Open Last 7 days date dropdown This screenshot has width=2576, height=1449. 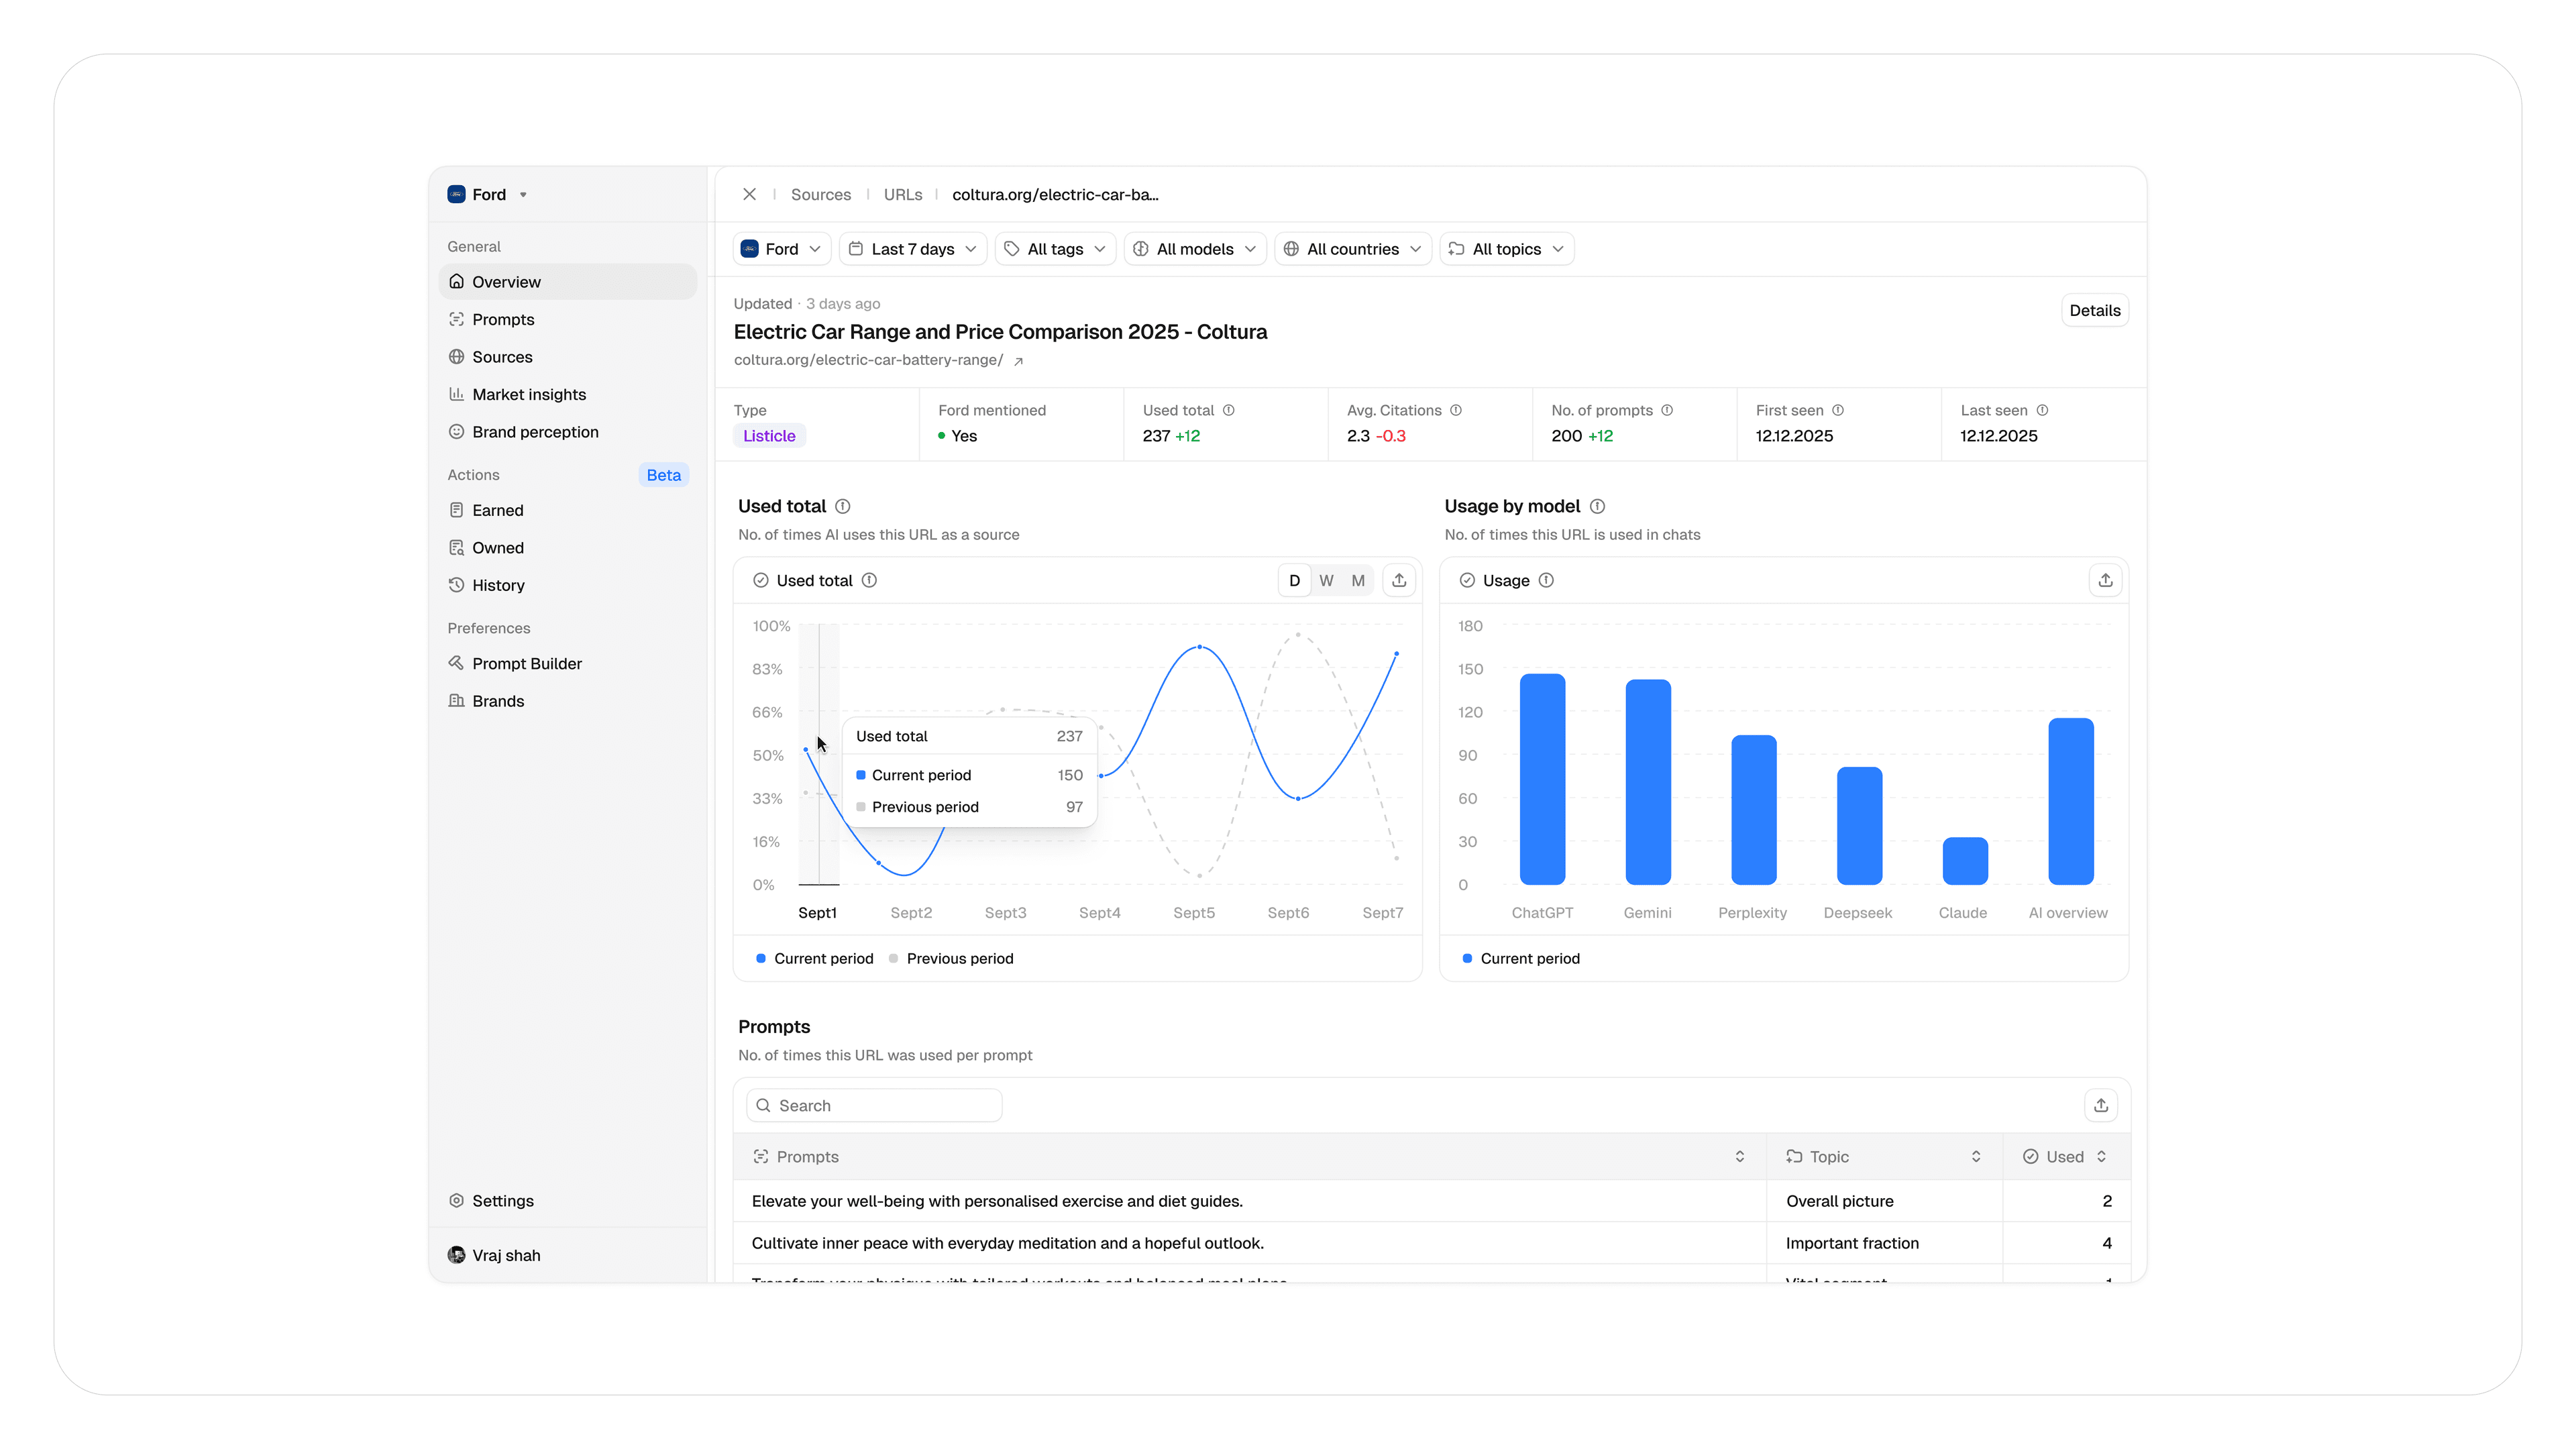(912, 249)
